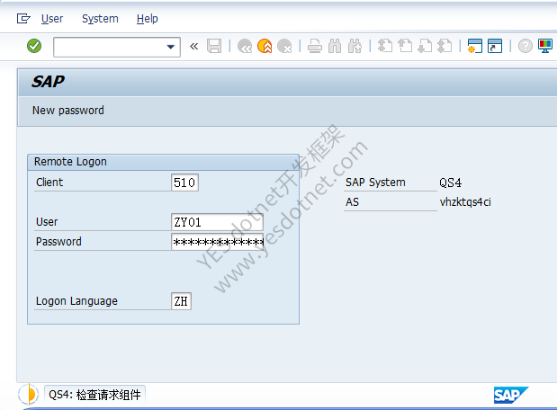
Task: Click the Find binoculars icon
Action: 335,46
